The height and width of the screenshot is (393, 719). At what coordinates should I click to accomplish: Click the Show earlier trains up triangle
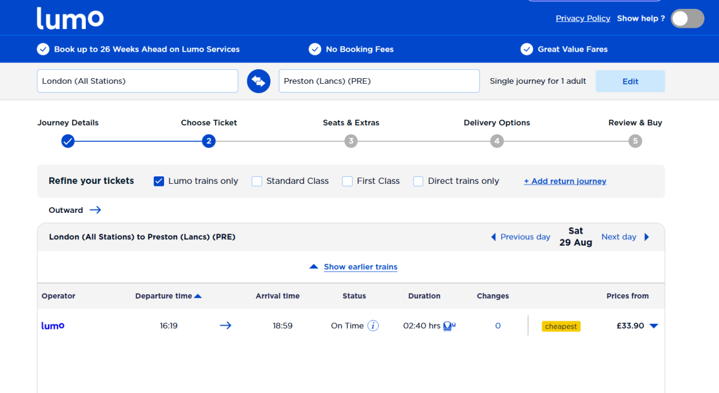coord(313,266)
